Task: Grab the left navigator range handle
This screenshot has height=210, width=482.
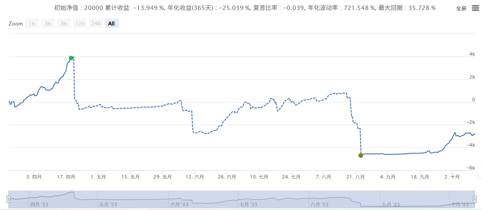Action: pyautogui.click(x=8, y=200)
